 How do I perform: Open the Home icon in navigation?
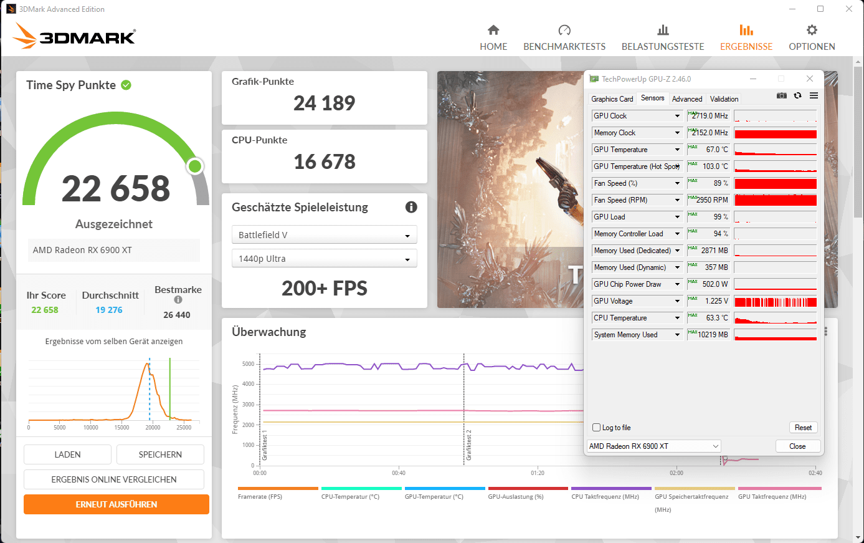click(493, 30)
